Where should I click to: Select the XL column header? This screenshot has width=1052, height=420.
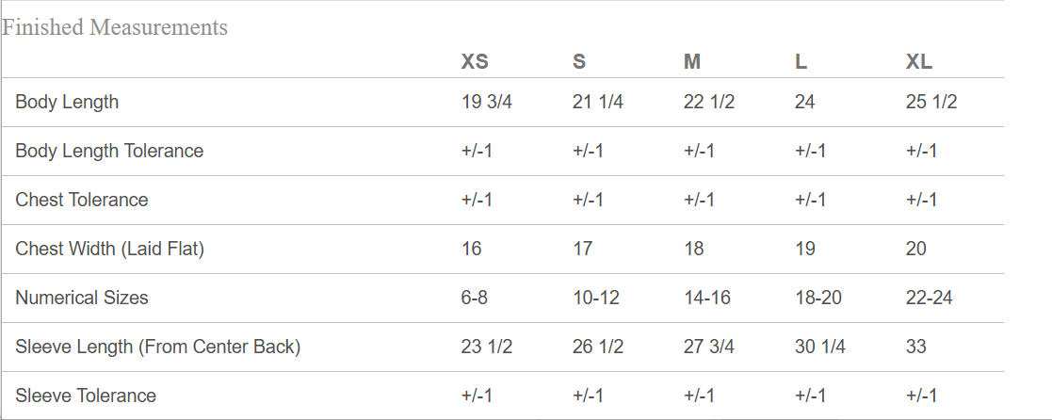pos(919,62)
